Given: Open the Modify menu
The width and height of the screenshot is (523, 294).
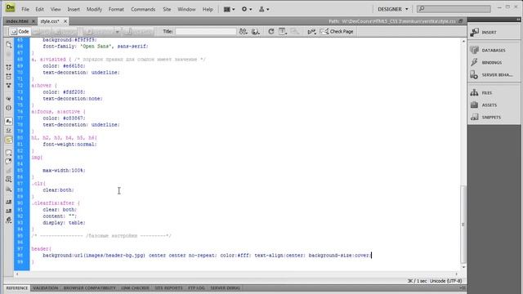Looking at the screenshot, I should click(95, 9).
